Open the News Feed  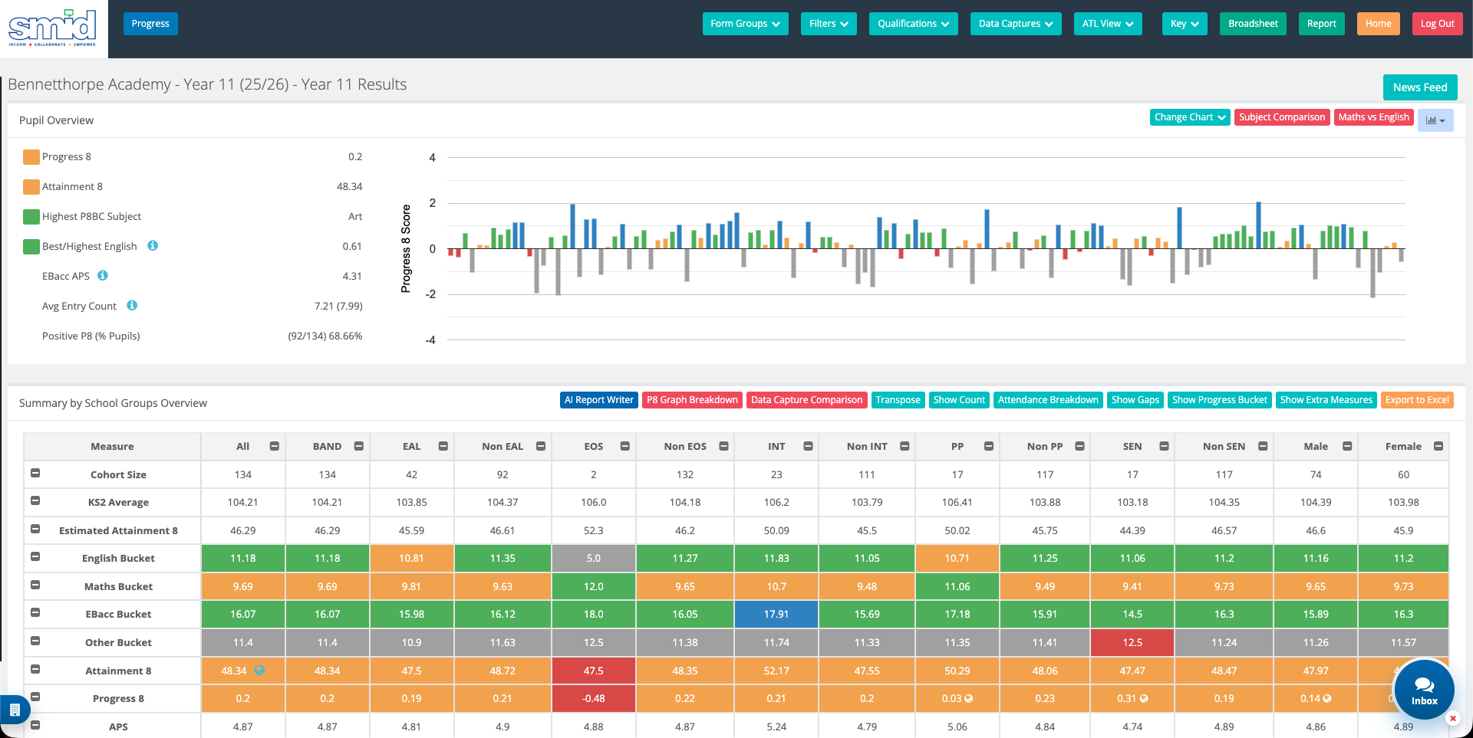(x=1420, y=87)
